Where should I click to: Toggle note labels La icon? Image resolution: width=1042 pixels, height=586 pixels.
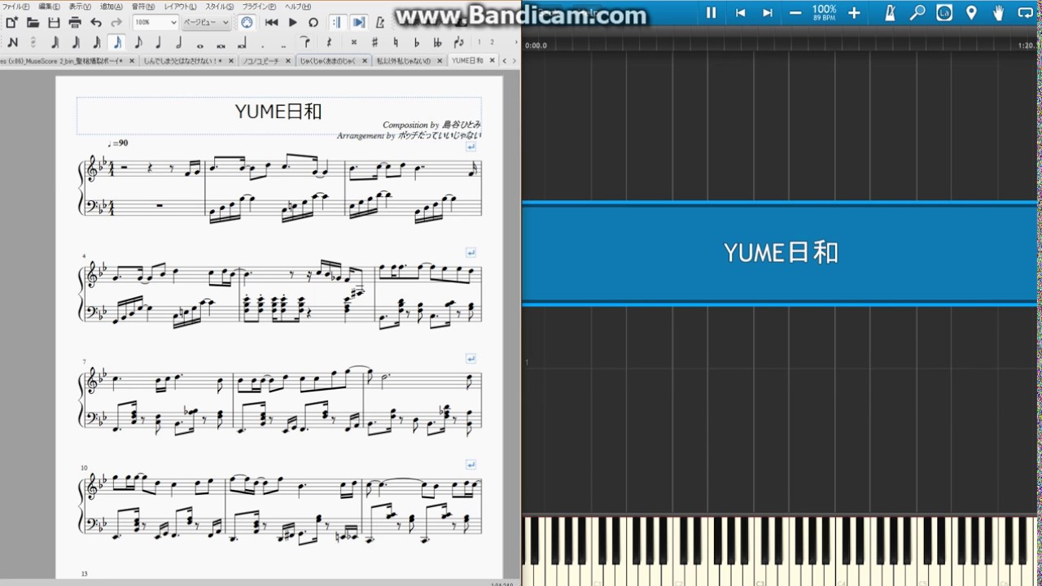[944, 12]
